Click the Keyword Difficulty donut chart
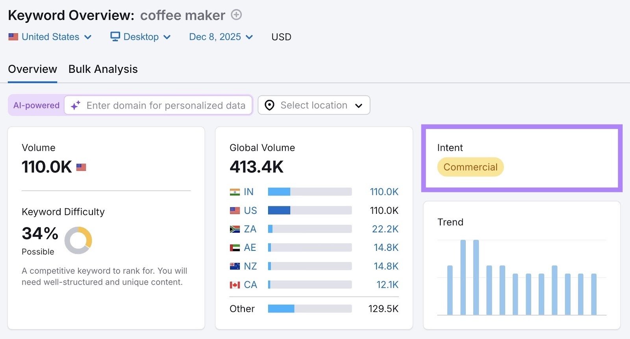The image size is (630, 339). (78, 240)
